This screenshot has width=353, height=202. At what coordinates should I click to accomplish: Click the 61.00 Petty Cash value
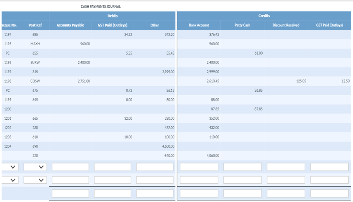tap(259, 53)
